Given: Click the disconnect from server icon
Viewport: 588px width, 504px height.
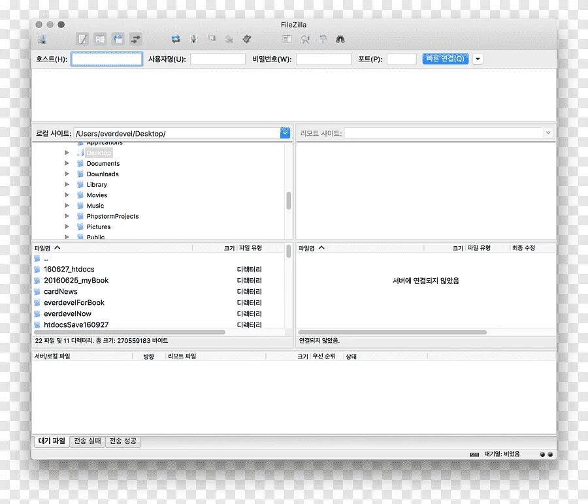Looking at the screenshot, I should 229,39.
